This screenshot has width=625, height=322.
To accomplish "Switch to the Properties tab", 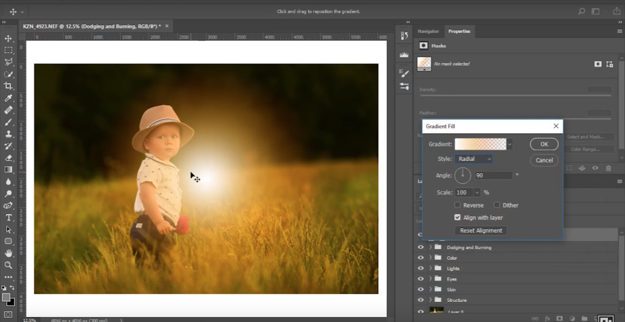I will [x=459, y=31].
